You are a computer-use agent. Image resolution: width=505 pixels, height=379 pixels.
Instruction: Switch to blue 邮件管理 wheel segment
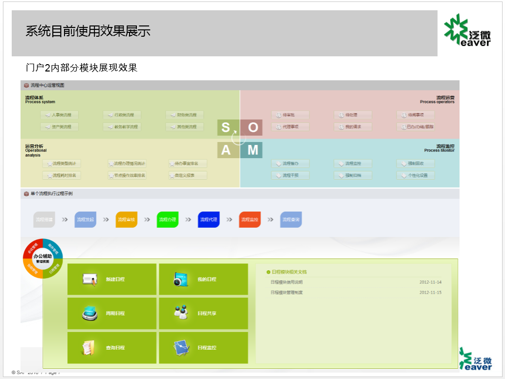click(x=53, y=248)
